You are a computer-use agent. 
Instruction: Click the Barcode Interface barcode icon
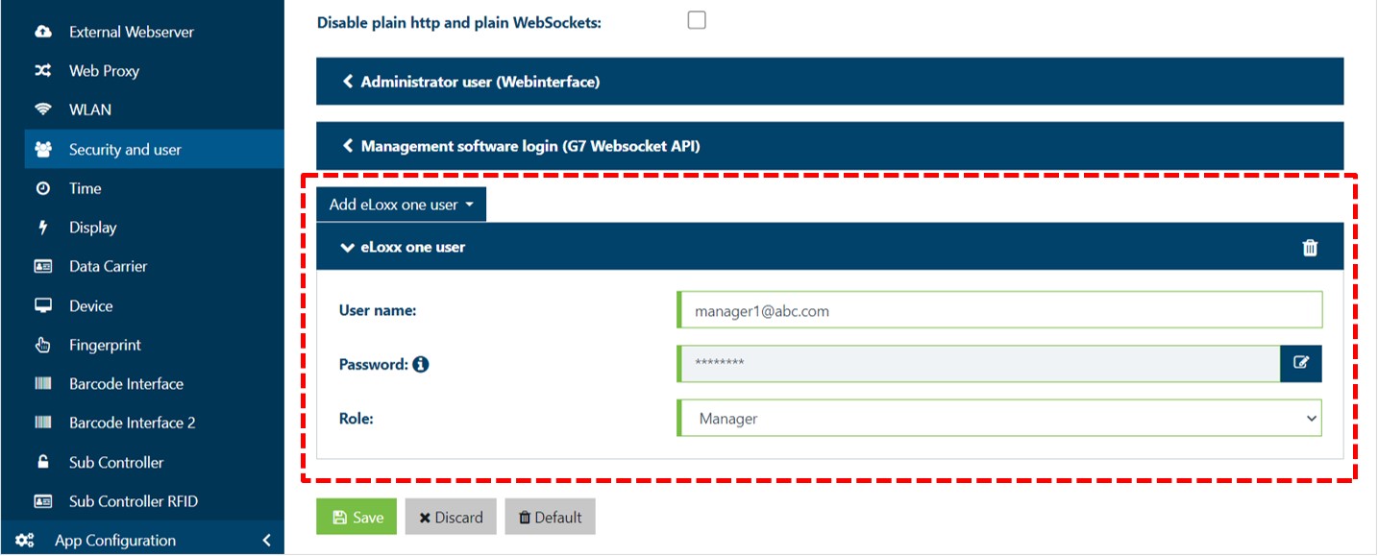[43, 383]
